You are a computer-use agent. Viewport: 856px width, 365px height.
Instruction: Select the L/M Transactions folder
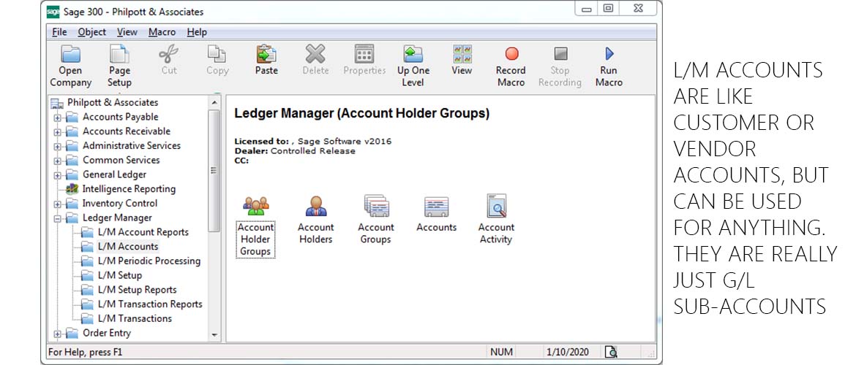coord(135,319)
